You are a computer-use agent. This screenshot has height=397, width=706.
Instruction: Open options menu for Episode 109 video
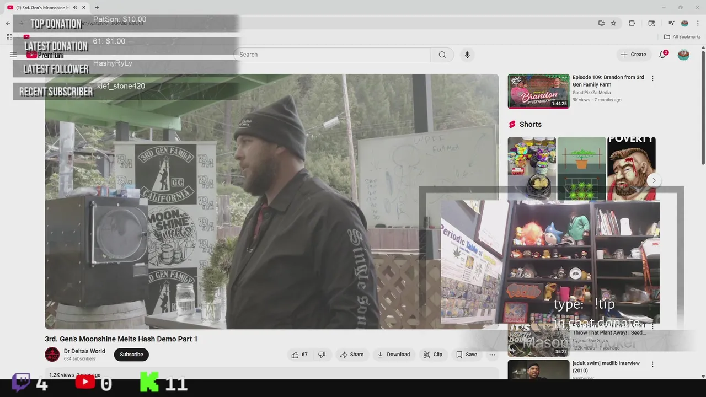point(652,78)
